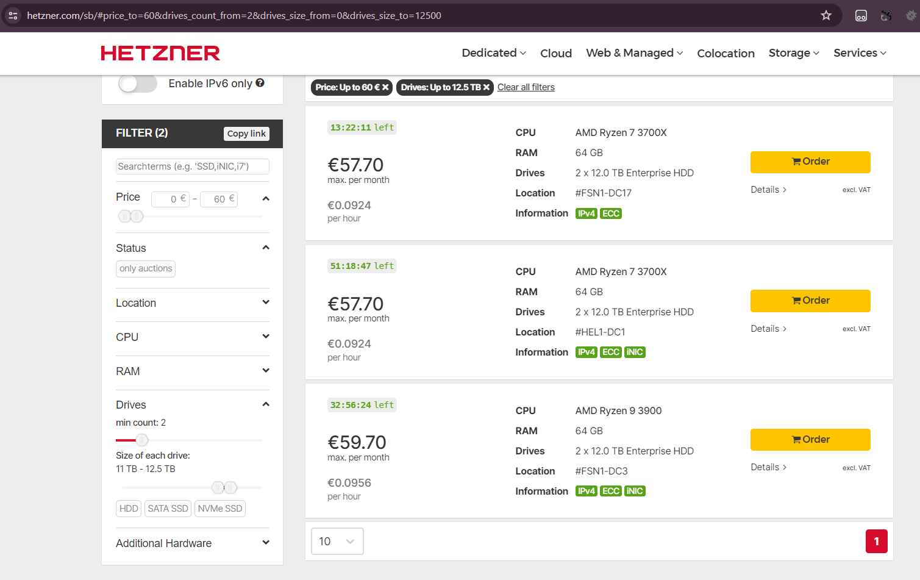Image resolution: width=920 pixels, height=580 pixels.
Task: Open the Storage menu
Action: (794, 53)
